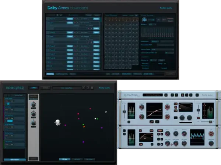Click the Connect button on the Track 1 row
Viewport: 221px width, 165px height.
tap(70, 19)
